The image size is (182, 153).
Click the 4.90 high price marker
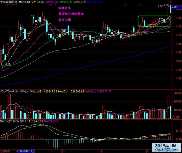(161, 6)
